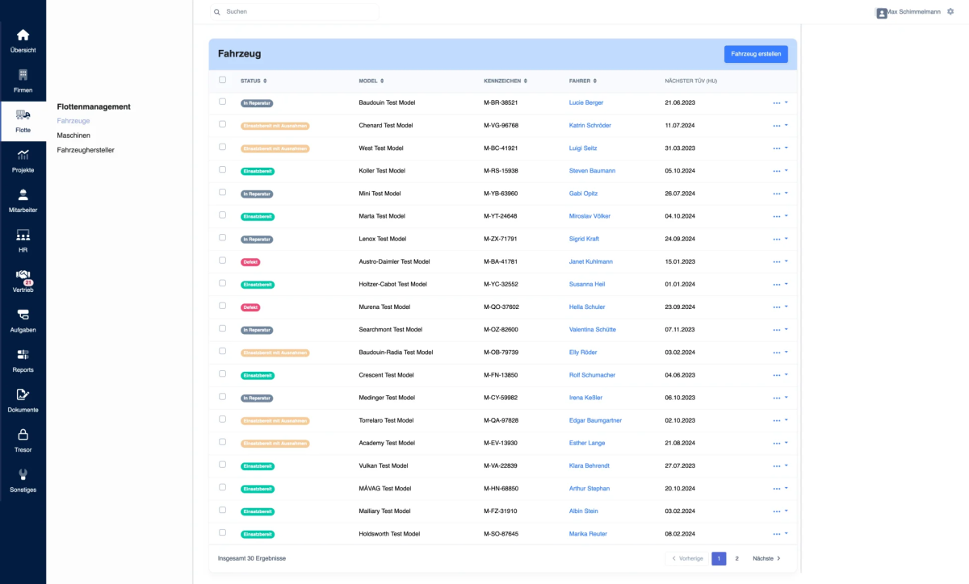Check the checkbox for Koller Test Model

click(x=223, y=170)
